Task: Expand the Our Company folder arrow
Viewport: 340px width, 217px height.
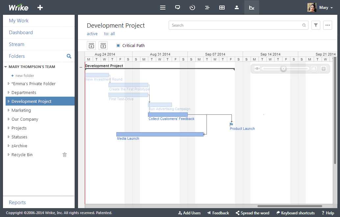Action: [9, 119]
